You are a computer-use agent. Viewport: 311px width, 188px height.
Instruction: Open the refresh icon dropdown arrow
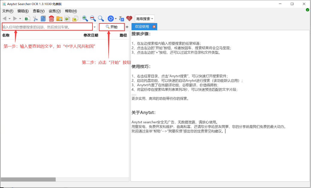click(x=116, y=19)
